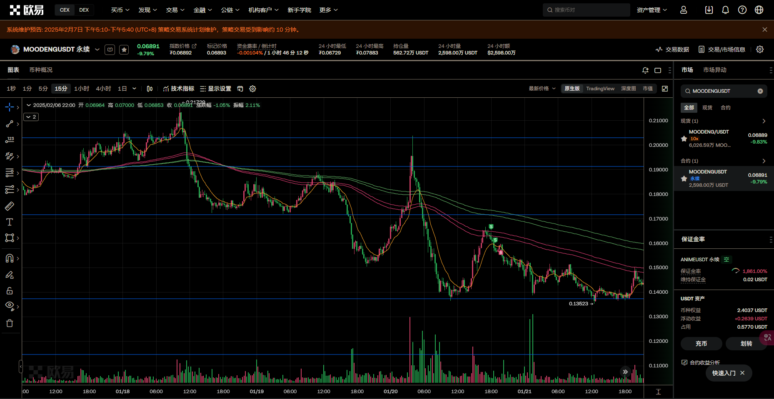Open the index price link icon
This screenshot has width=774, height=399.
(x=194, y=46)
